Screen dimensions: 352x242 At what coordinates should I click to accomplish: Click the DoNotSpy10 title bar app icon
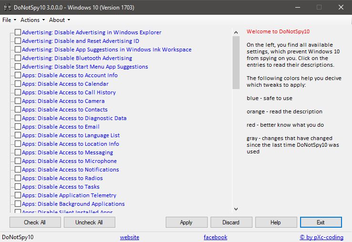[8, 7]
